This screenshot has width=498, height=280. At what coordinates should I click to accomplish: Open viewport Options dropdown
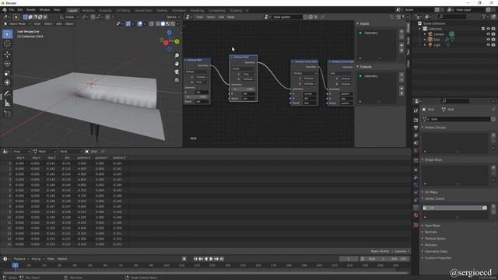click(x=173, y=17)
